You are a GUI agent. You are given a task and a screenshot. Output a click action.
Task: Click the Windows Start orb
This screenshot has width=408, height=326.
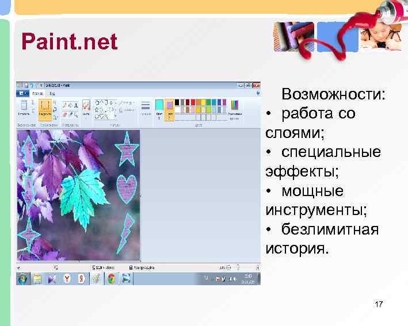tap(23, 279)
